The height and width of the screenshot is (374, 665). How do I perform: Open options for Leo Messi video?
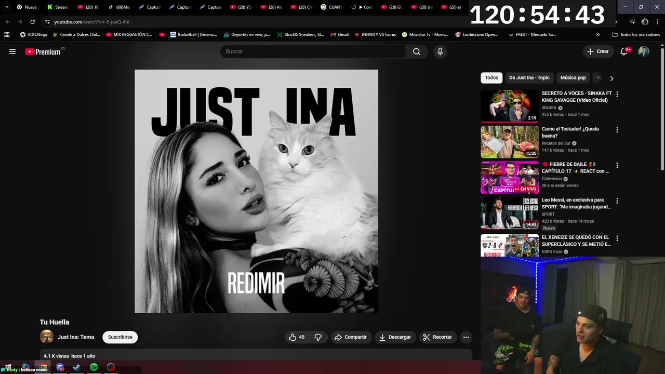pyautogui.click(x=617, y=201)
